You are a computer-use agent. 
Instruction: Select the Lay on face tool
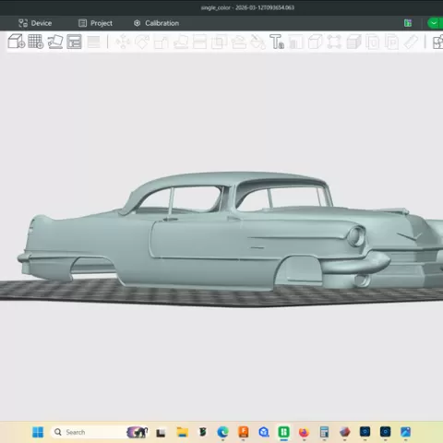[x=181, y=42]
